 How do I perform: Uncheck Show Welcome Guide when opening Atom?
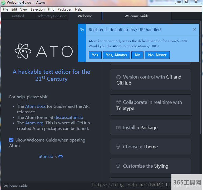pyautogui.click(x=11, y=140)
